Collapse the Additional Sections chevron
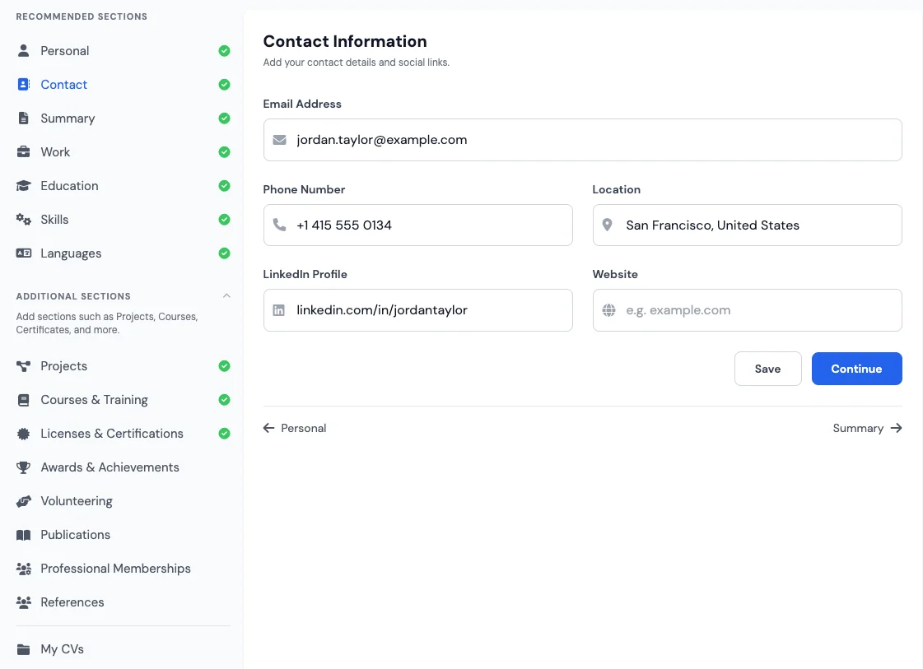This screenshot has height=669, width=923. [x=226, y=296]
